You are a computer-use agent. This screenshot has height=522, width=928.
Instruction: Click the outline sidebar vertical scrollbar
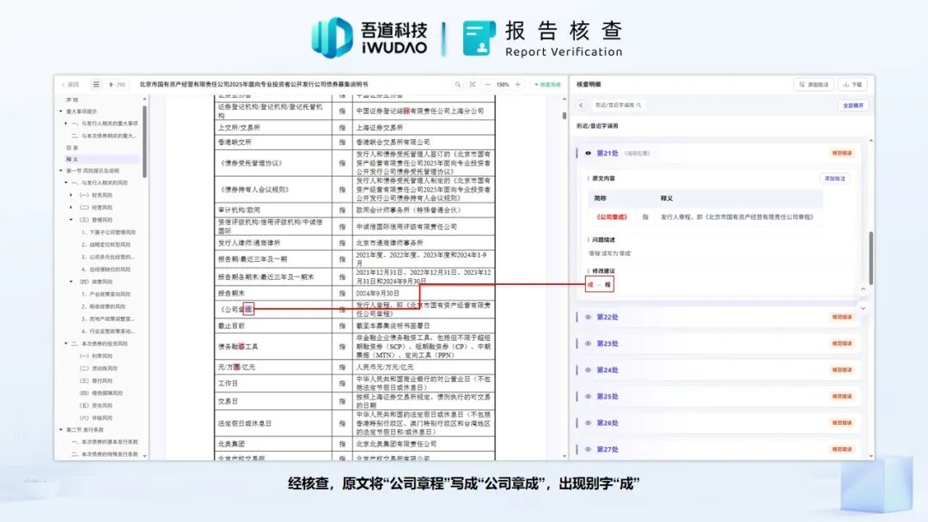(x=145, y=142)
